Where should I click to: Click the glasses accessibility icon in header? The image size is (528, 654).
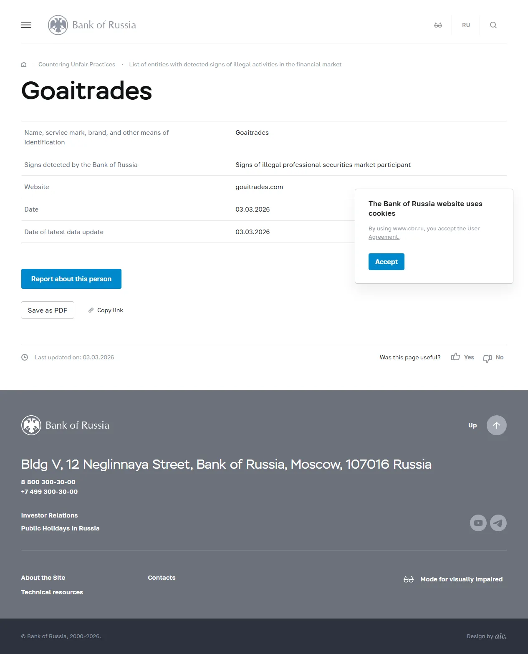(x=438, y=25)
